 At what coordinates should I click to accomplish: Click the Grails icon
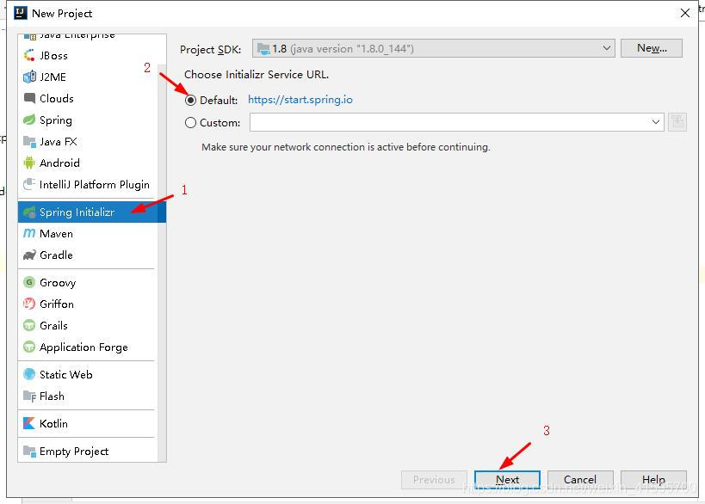tap(29, 325)
